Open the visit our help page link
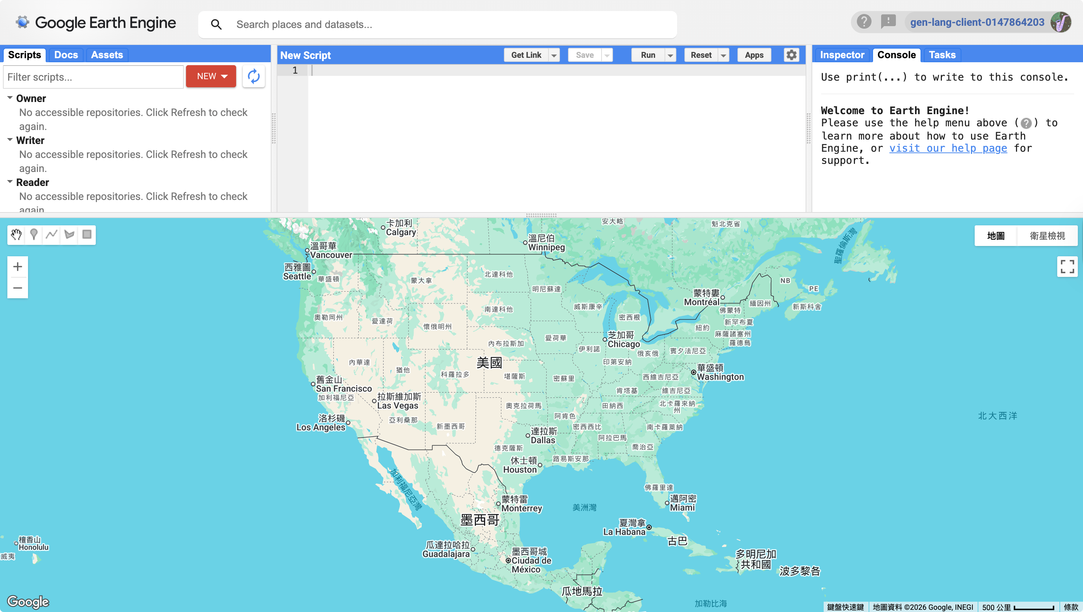1083x612 pixels. click(x=948, y=148)
